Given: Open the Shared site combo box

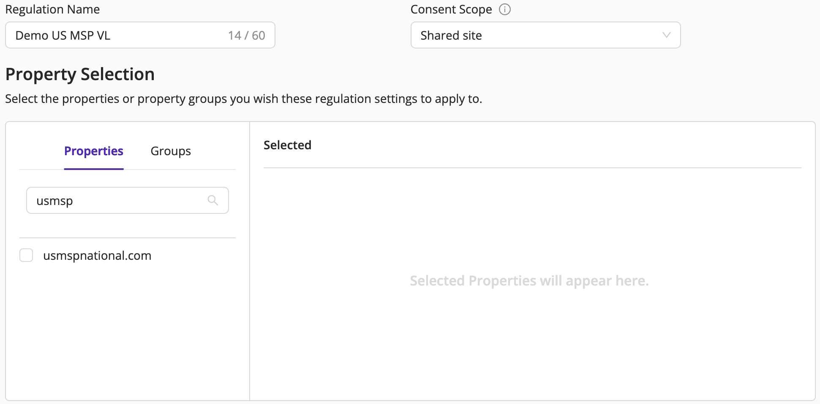Looking at the screenshot, I should click(x=545, y=35).
